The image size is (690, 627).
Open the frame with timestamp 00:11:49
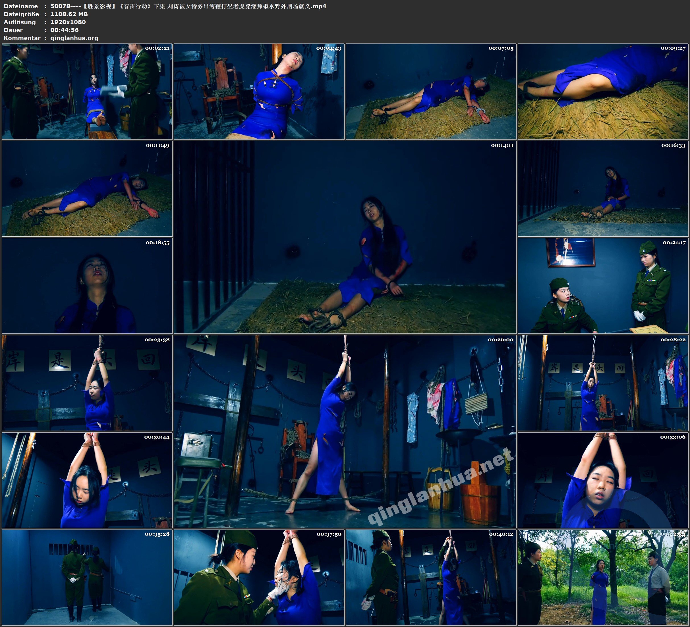pos(87,188)
